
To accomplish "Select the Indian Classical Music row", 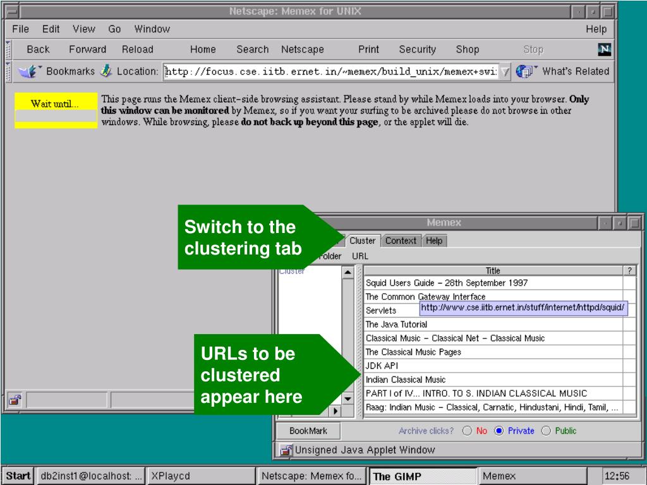I will (x=493, y=380).
